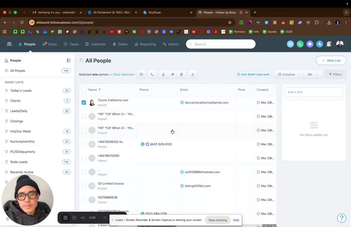Sort by the Name column header
This screenshot has width=351, height=227.
(x=95, y=90)
